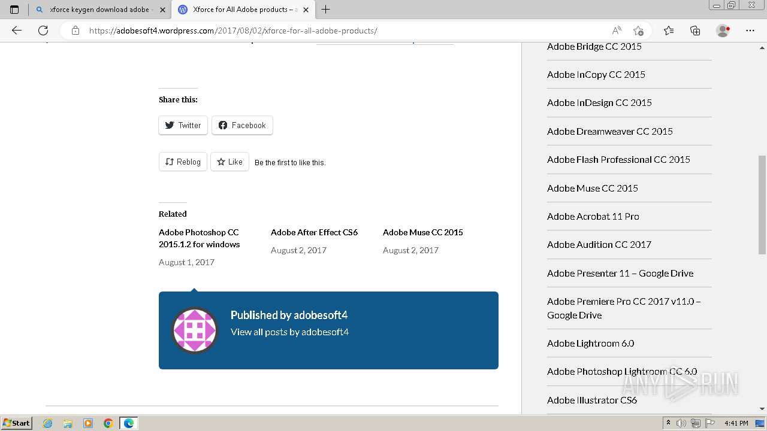
Task: Open the browser profile avatar
Action: pos(723,31)
